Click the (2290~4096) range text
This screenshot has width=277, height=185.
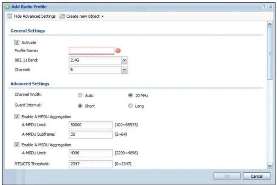126,153
